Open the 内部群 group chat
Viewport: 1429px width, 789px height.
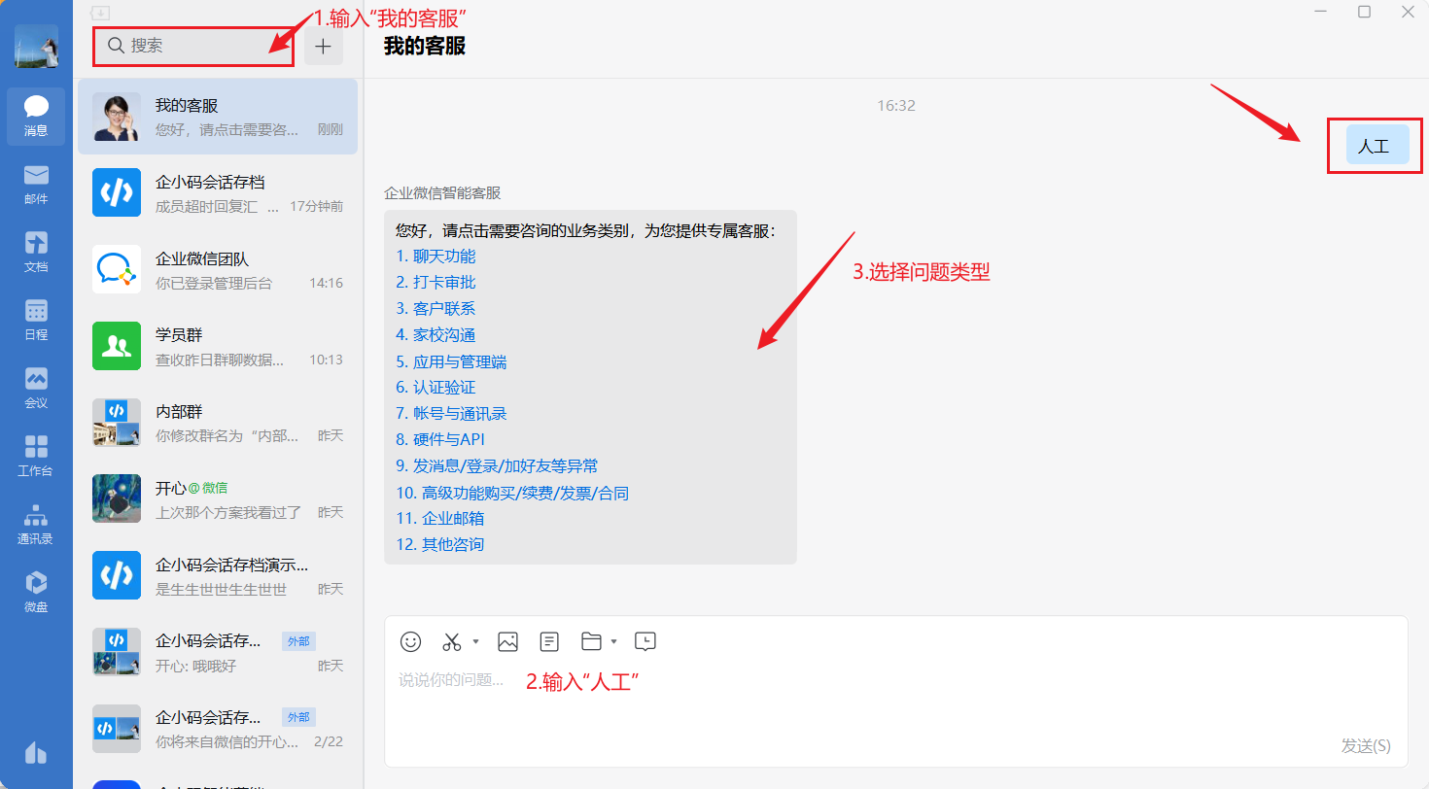(x=218, y=423)
